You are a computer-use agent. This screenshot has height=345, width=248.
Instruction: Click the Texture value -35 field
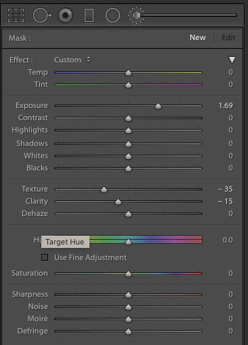pos(225,189)
